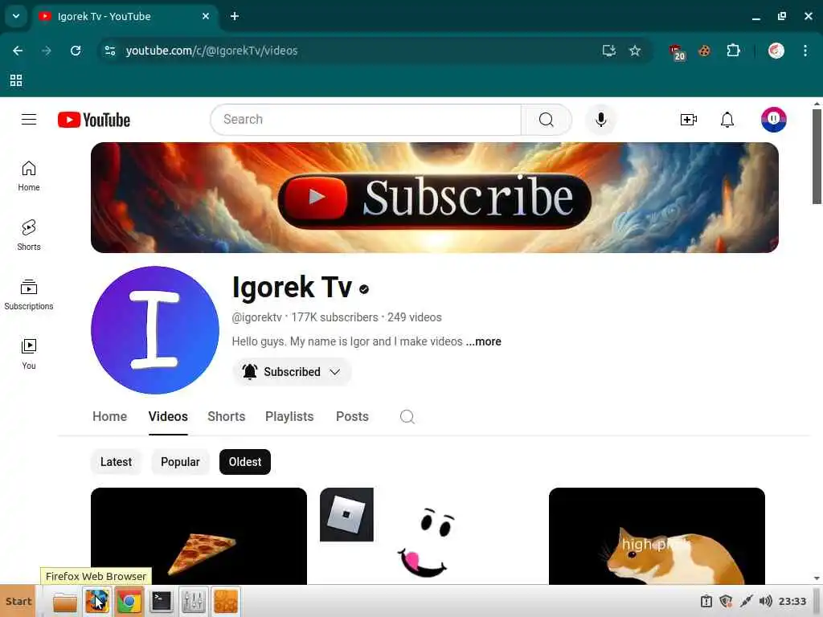Open the Chrome profile avatar
Viewport: 823px width, 617px height.
pyautogui.click(x=776, y=51)
